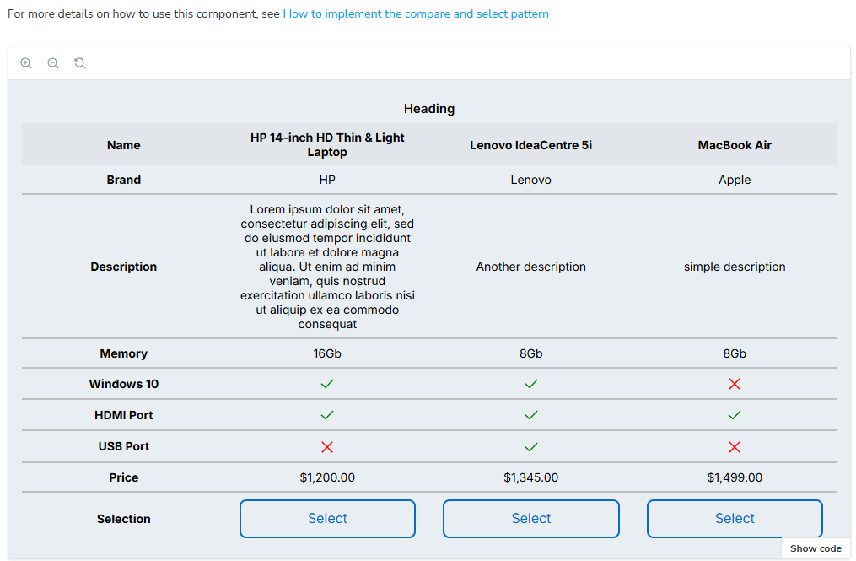The image size is (856, 561).
Task: Select the HP 14-inch laptop
Action: pyautogui.click(x=327, y=518)
